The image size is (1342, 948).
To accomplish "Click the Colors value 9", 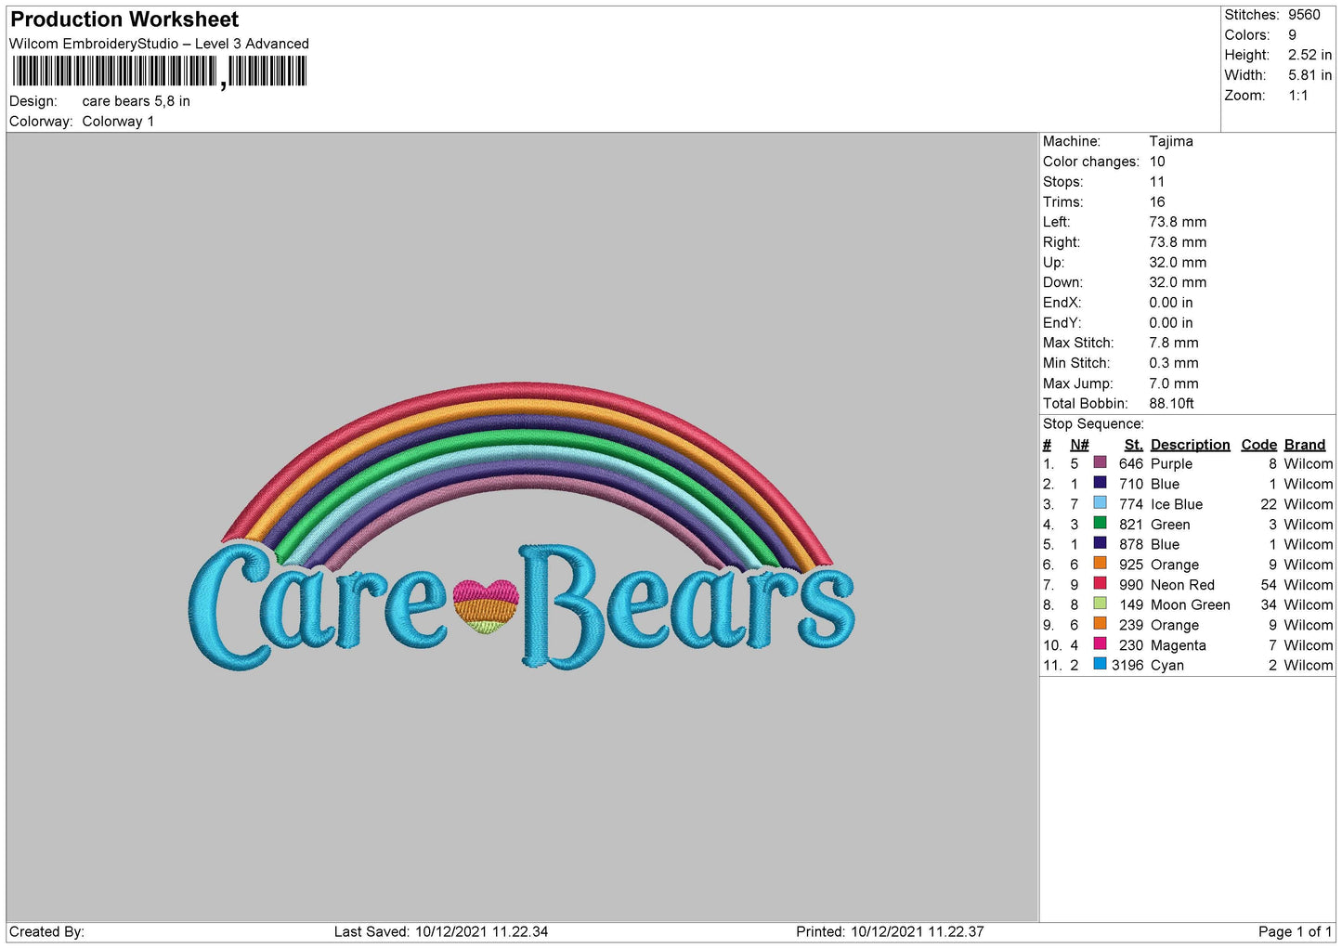I will [x=1292, y=35].
